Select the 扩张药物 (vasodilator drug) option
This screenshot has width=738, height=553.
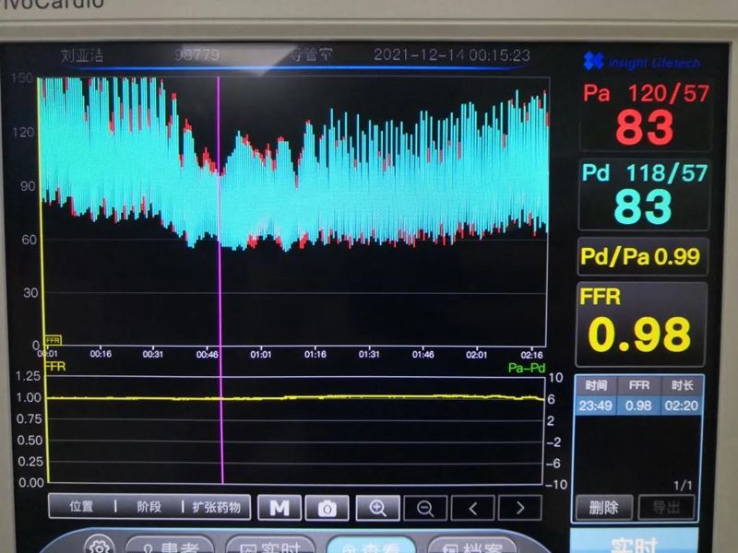point(216,507)
